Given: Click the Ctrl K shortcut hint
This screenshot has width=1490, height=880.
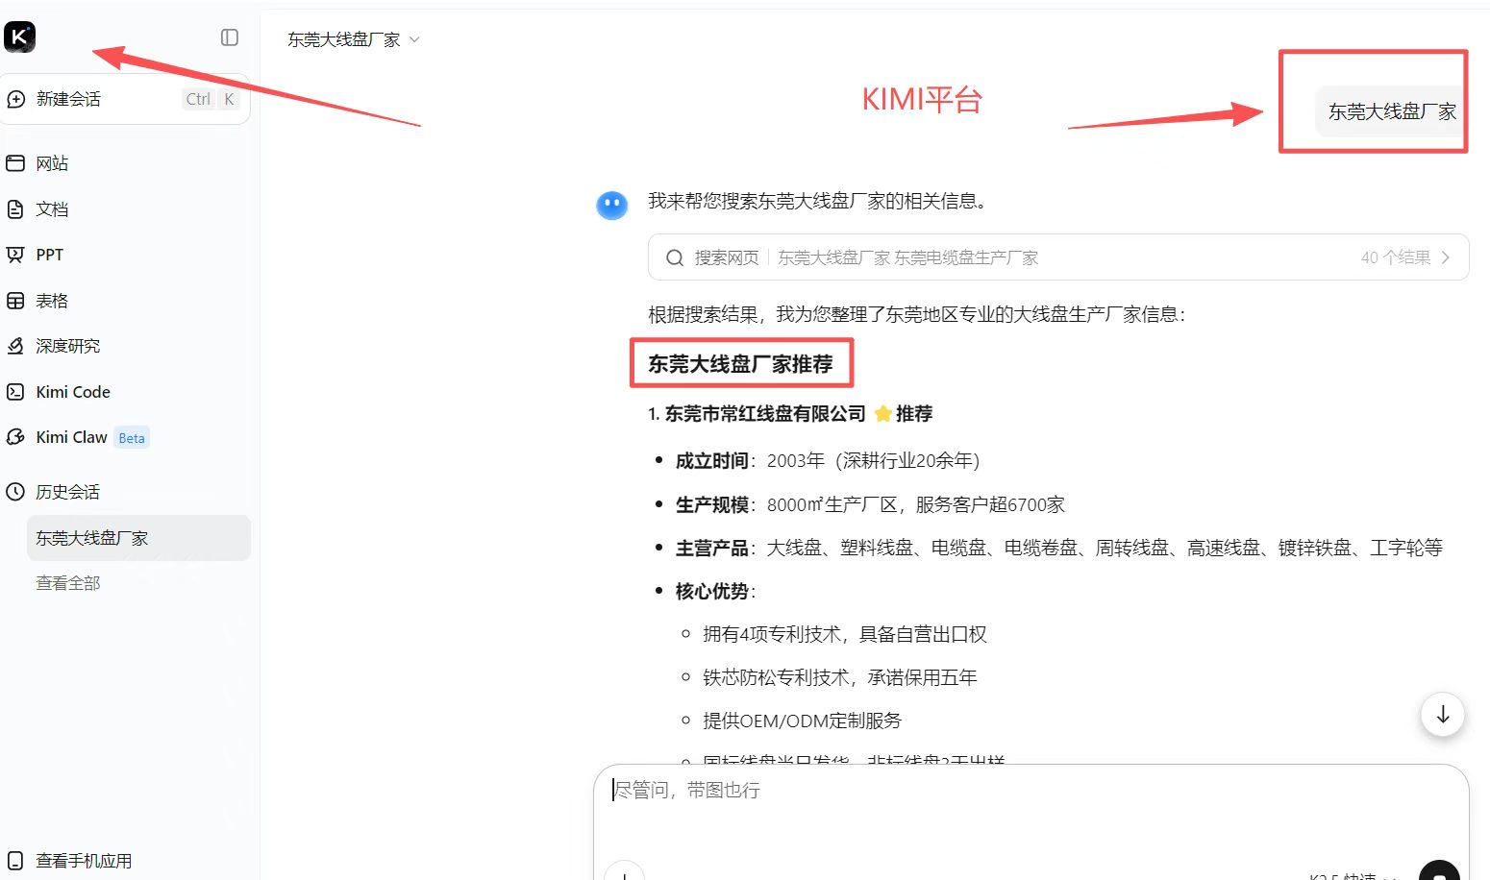Looking at the screenshot, I should (211, 99).
